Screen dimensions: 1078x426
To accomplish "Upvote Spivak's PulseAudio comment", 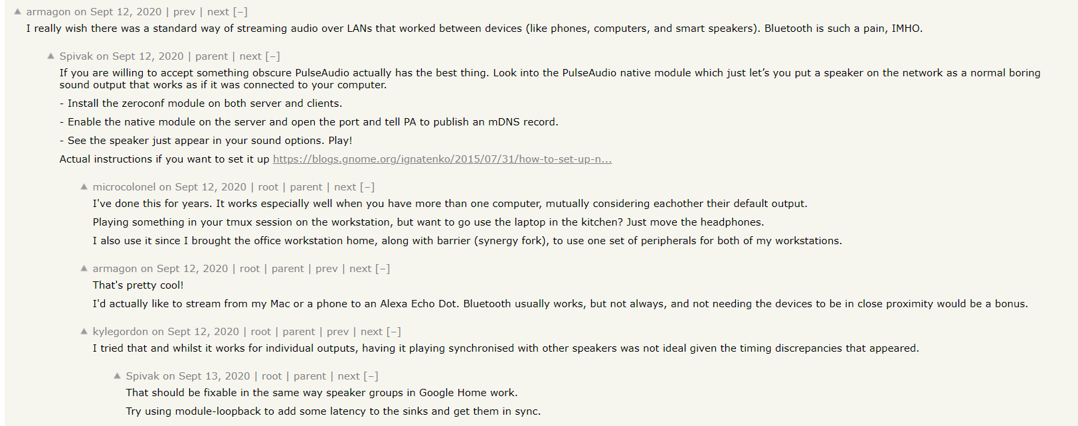I will click(x=50, y=56).
